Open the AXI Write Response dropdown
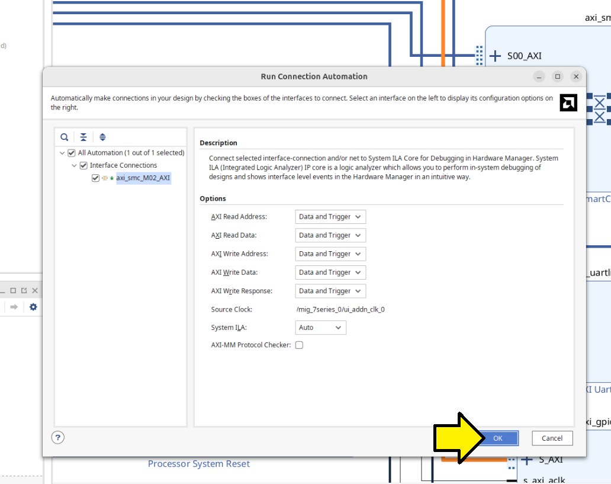This screenshot has width=611, height=484. (330, 291)
